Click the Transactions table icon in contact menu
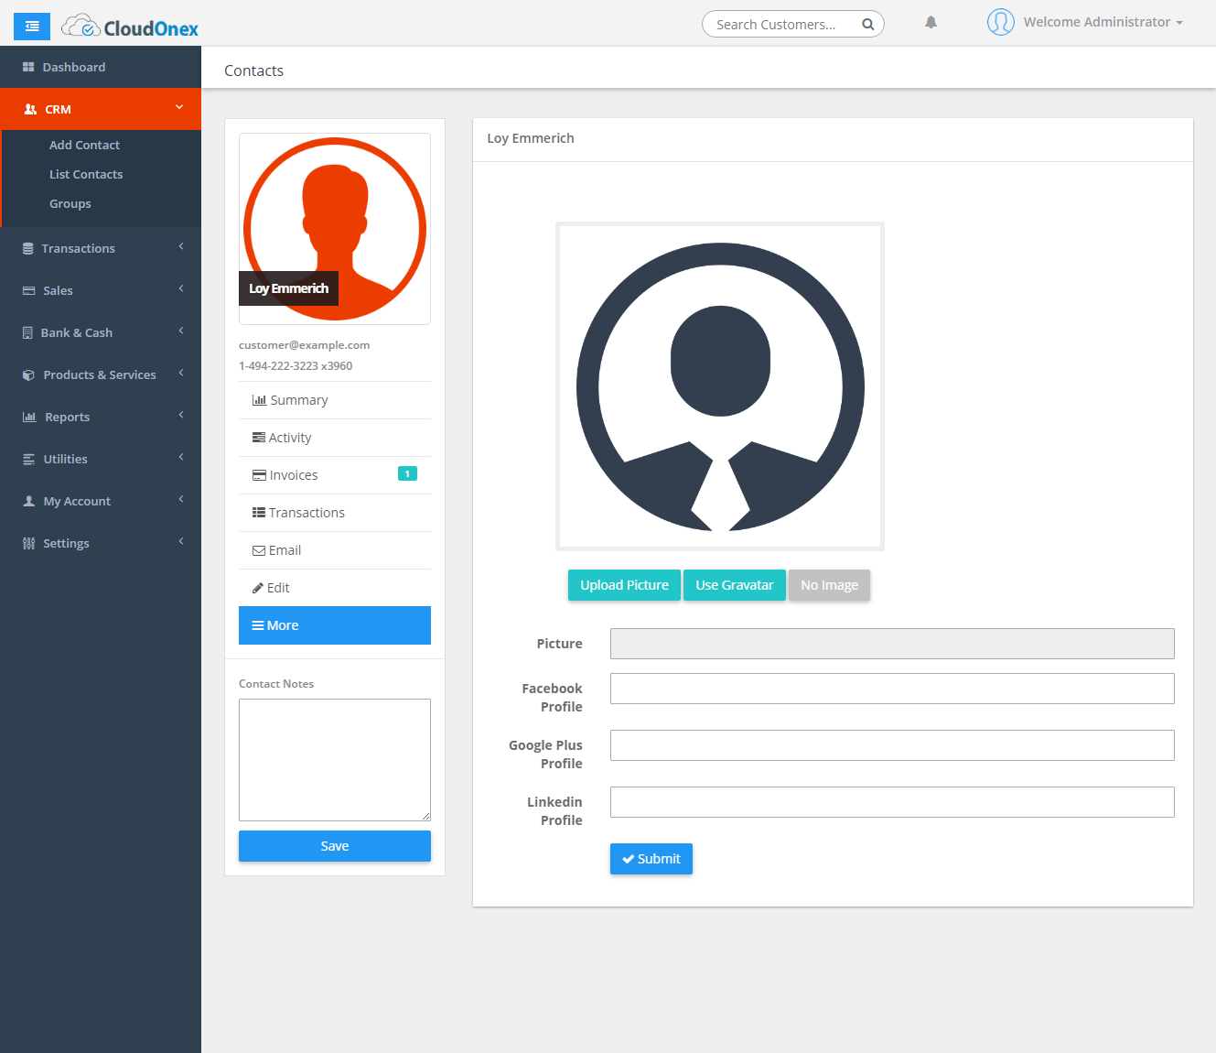This screenshot has height=1053, width=1216. pyautogui.click(x=259, y=513)
